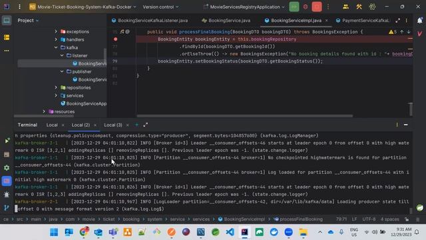Open the Git tool window icon
Image resolution: width=426 pixels, height=240 pixels.
pyautogui.click(x=7, y=207)
